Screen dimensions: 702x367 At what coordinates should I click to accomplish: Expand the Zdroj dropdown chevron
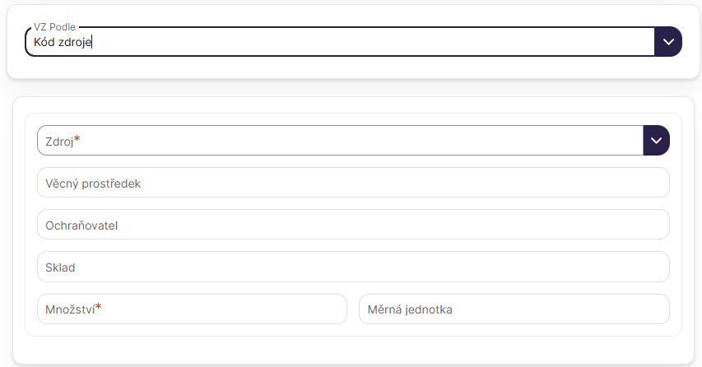pos(656,141)
